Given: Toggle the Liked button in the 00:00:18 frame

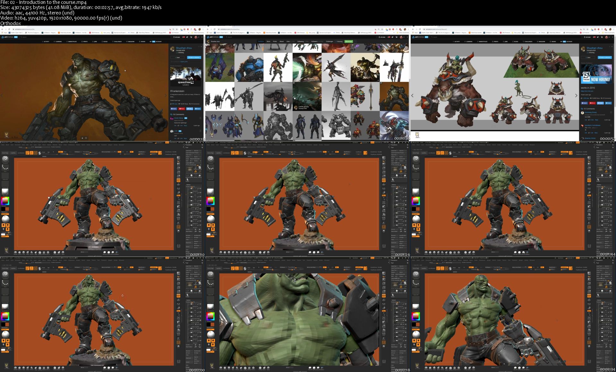Looking at the screenshot, I should point(177,57).
